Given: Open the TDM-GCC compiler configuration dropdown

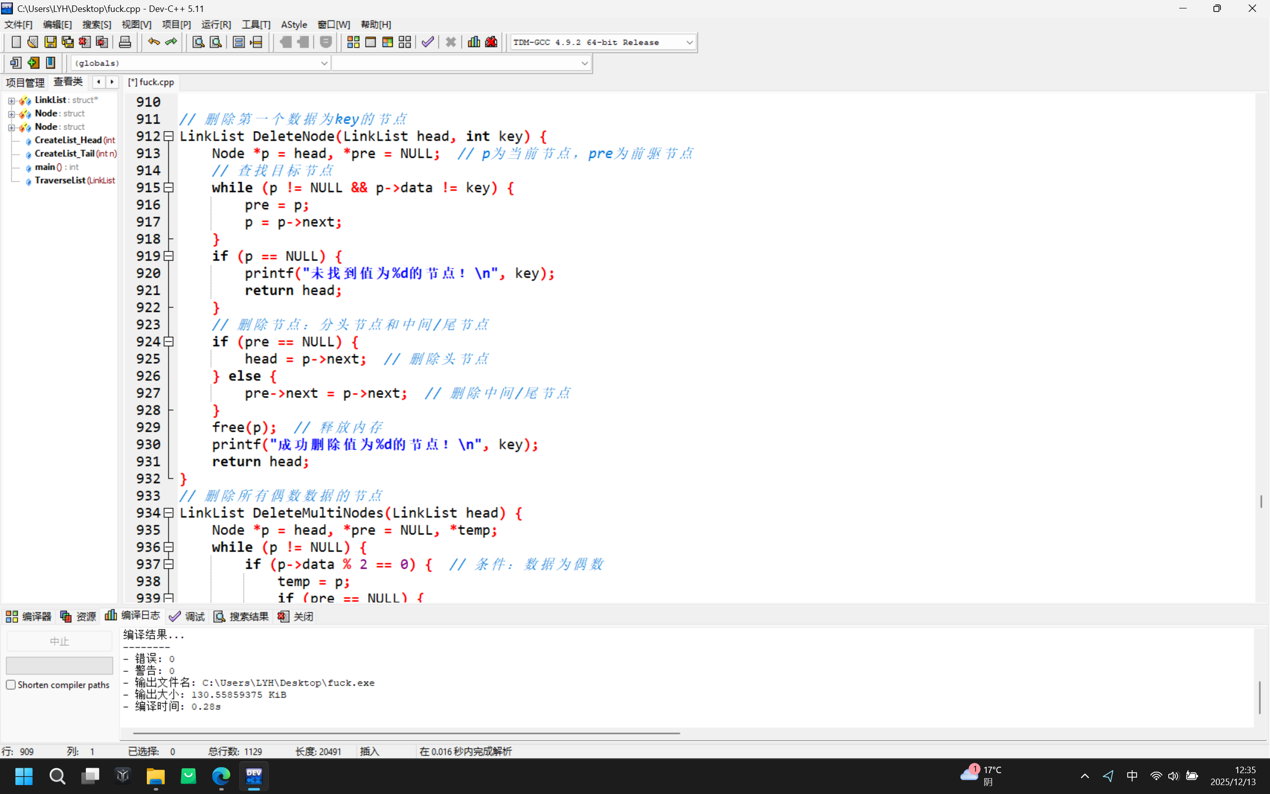Looking at the screenshot, I should click(x=689, y=42).
